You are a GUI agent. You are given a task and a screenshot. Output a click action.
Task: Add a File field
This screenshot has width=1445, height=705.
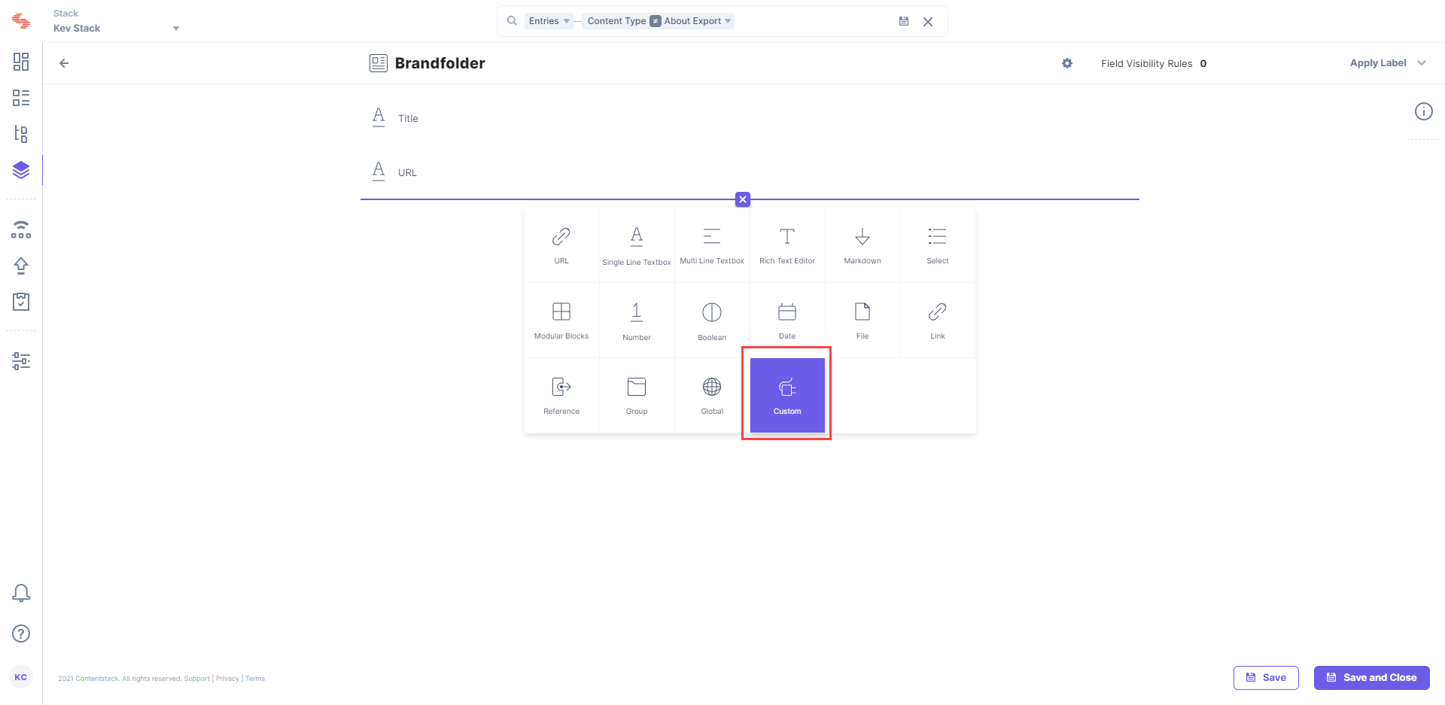(862, 321)
